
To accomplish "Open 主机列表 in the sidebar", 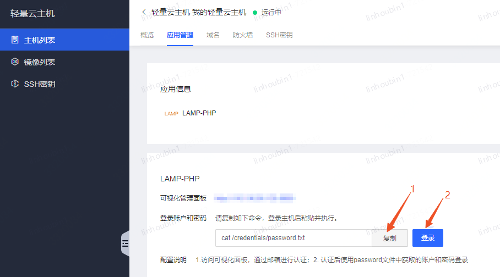I will point(65,40).
